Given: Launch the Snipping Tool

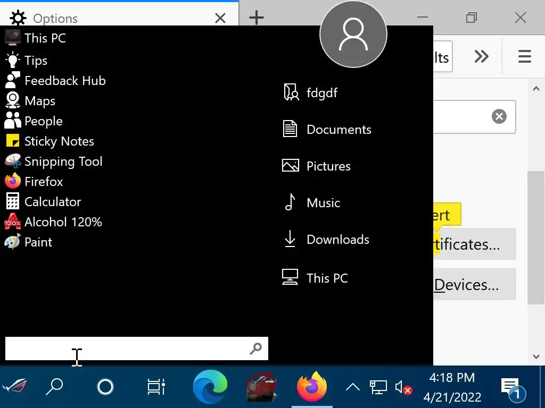Looking at the screenshot, I should [x=54, y=161].
